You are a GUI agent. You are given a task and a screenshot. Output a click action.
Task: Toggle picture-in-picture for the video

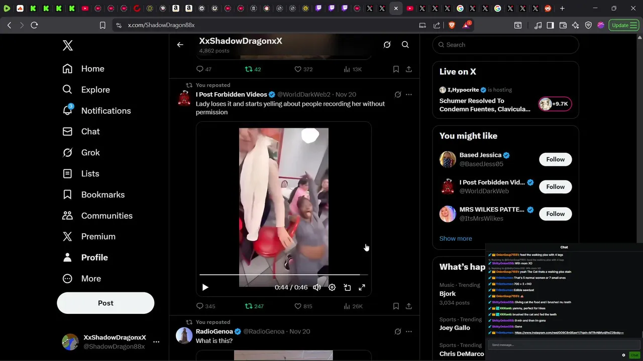tap(347, 287)
